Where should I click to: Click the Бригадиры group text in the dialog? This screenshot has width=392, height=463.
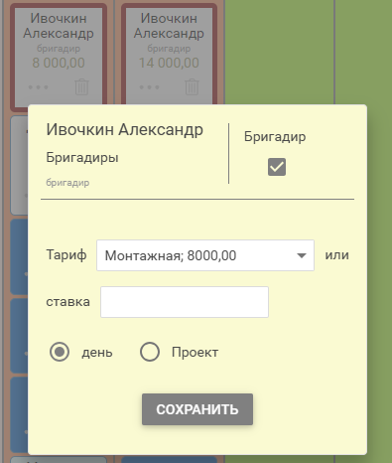82,157
